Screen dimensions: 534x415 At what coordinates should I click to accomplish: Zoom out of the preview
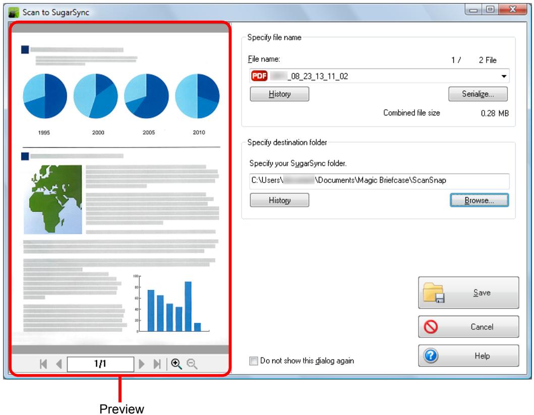[x=192, y=364]
